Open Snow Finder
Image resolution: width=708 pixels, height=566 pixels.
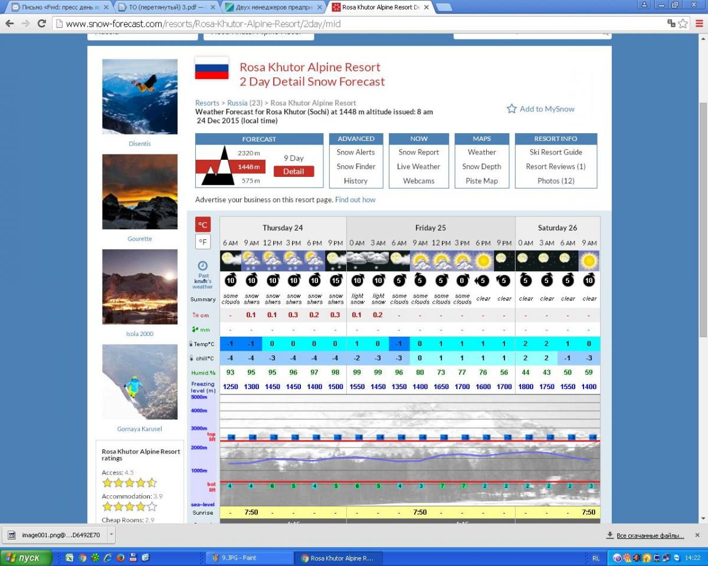pos(356,166)
